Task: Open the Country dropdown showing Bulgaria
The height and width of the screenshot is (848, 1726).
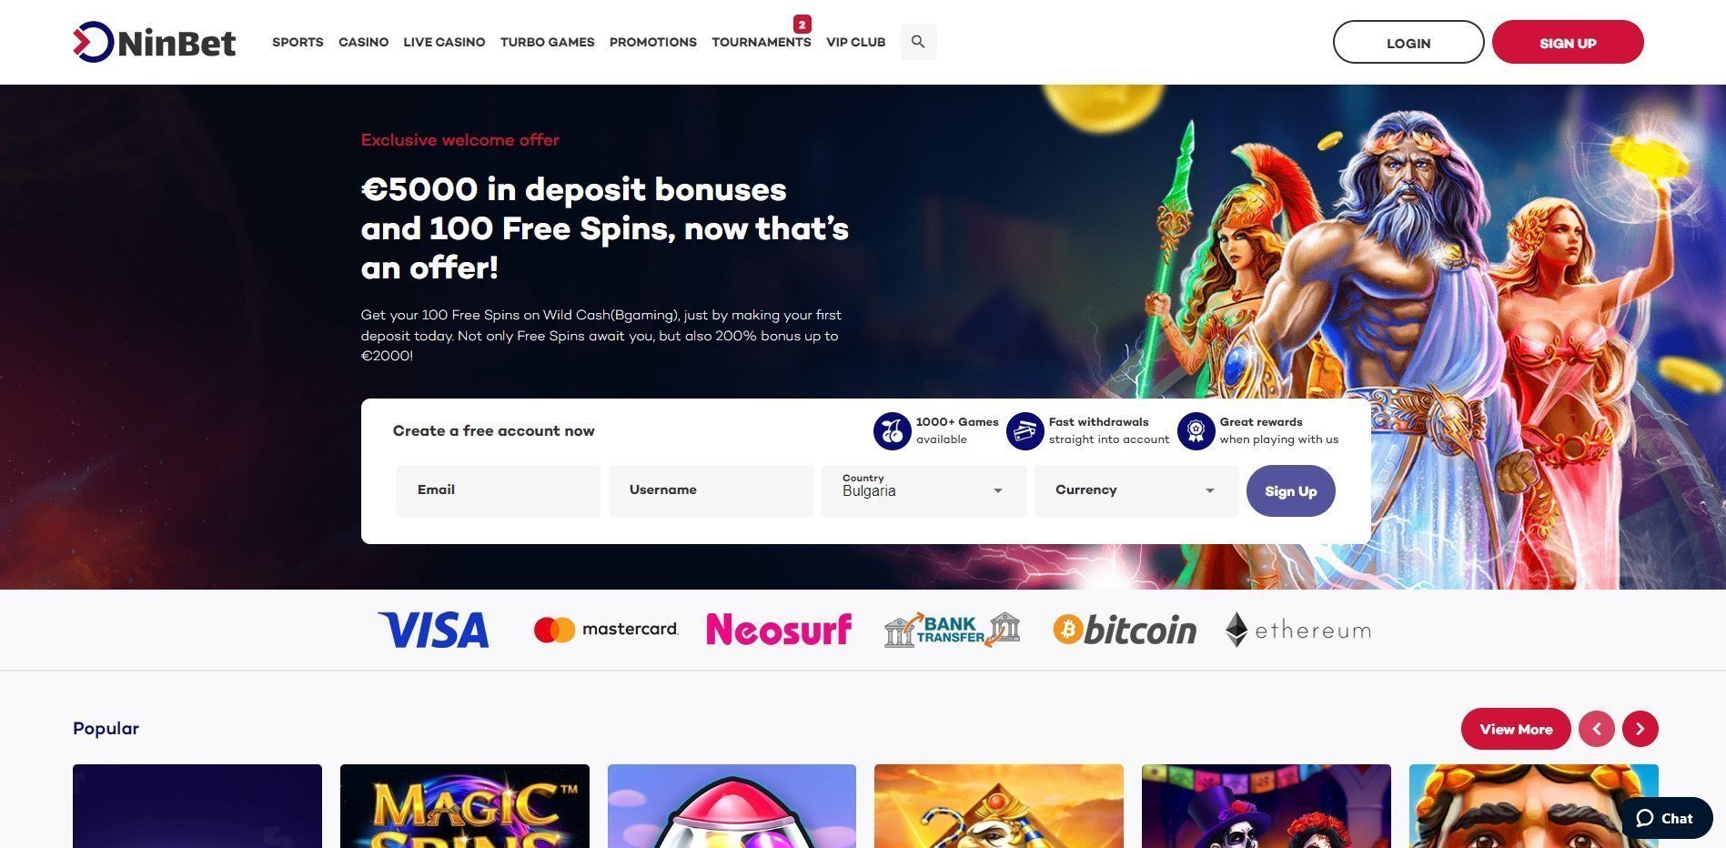Action: (x=924, y=490)
